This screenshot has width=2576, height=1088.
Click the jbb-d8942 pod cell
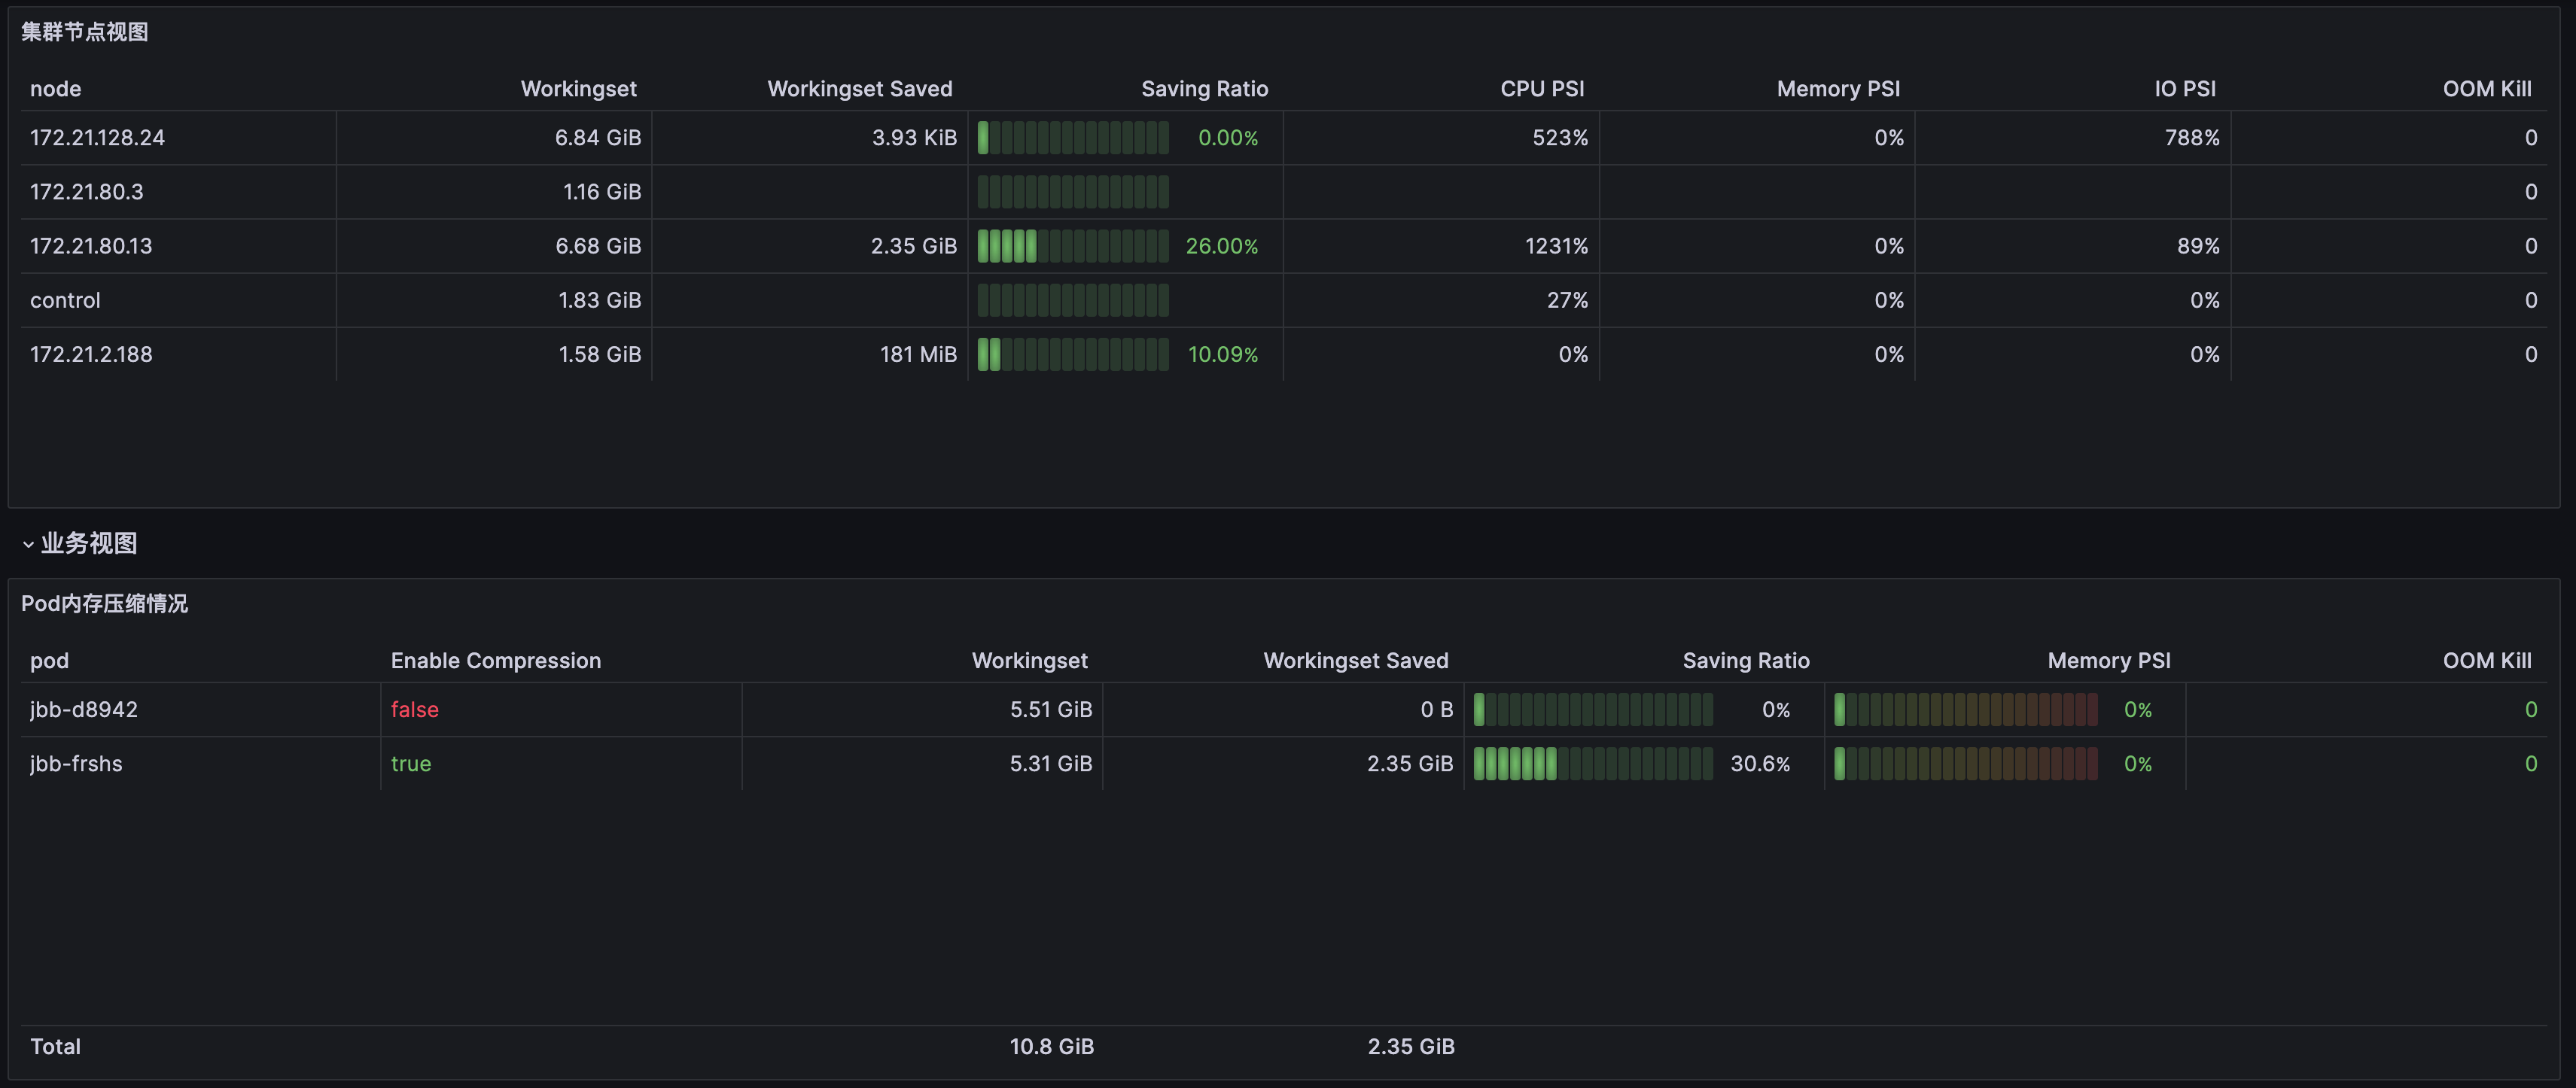click(84, 710)
